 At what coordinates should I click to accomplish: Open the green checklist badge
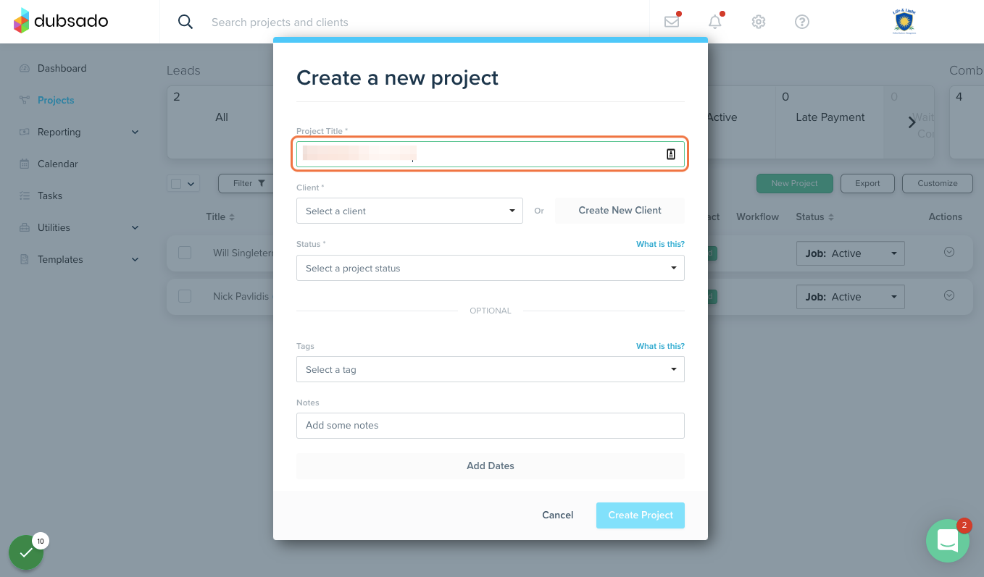pos(26,552)
